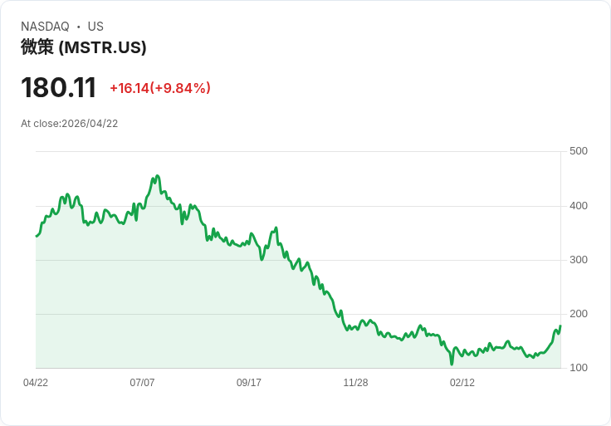Click the 02/12 date on x-axis
611x426 pixels.
462,383
